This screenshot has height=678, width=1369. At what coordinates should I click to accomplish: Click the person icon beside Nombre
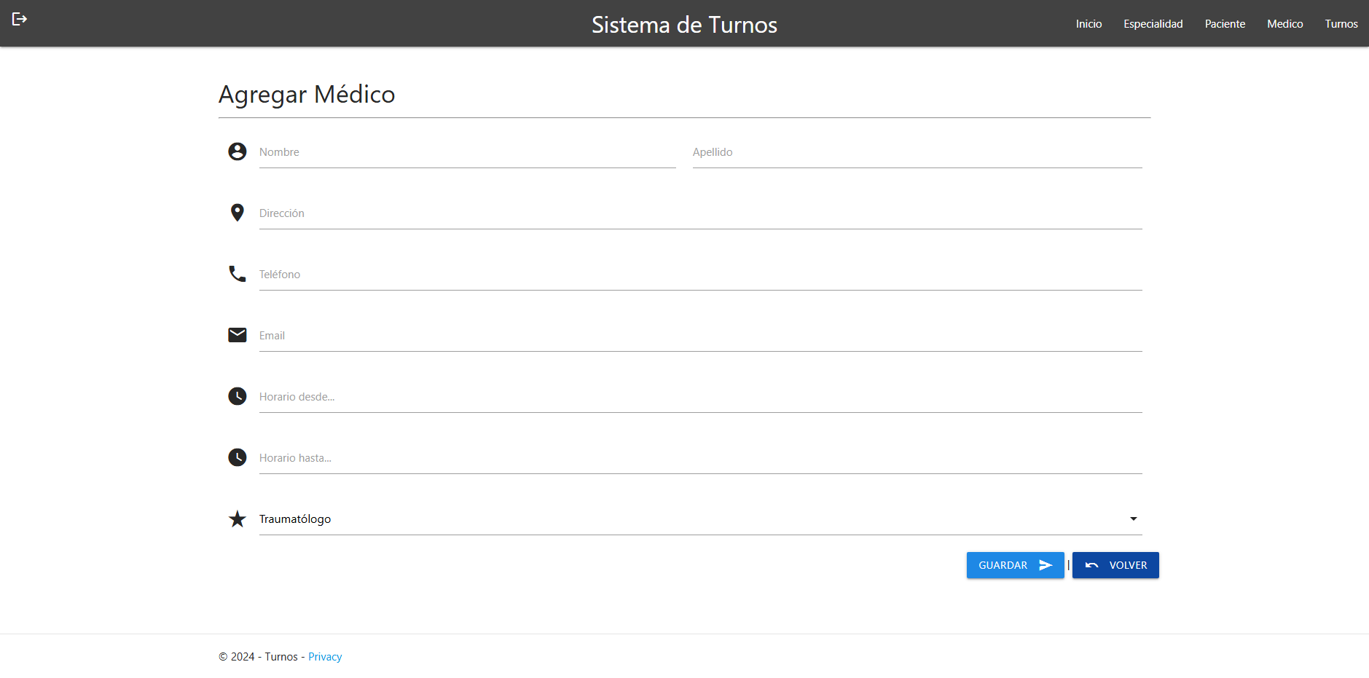pos(237,151)
